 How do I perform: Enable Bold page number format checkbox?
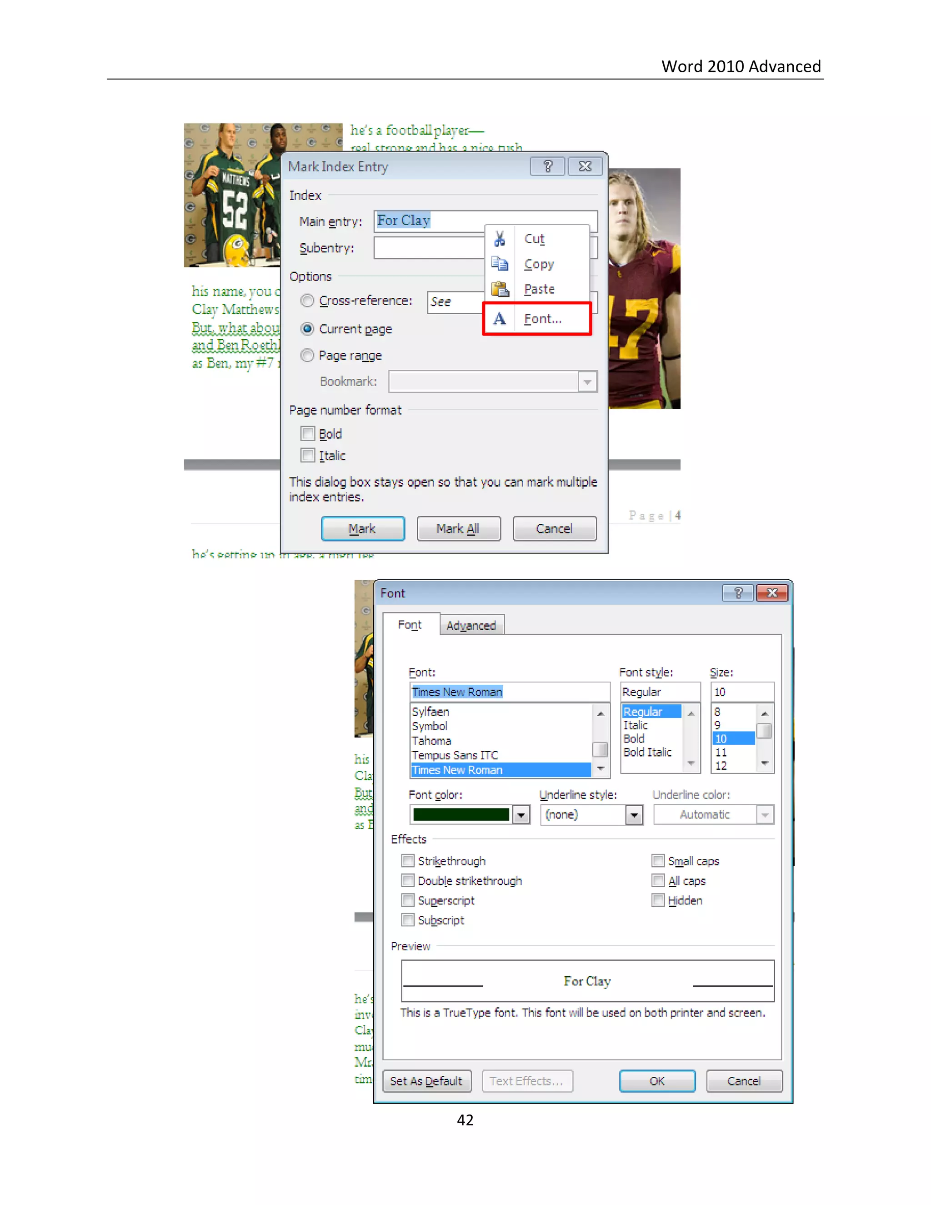[308, 434]
